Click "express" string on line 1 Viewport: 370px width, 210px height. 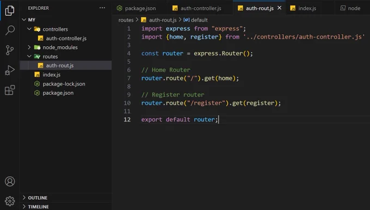[x=227, y=28]
